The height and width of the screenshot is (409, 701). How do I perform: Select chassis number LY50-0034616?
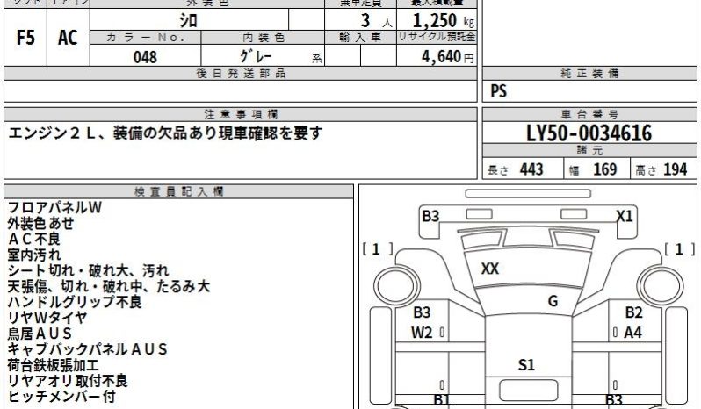tap(589, 133)
